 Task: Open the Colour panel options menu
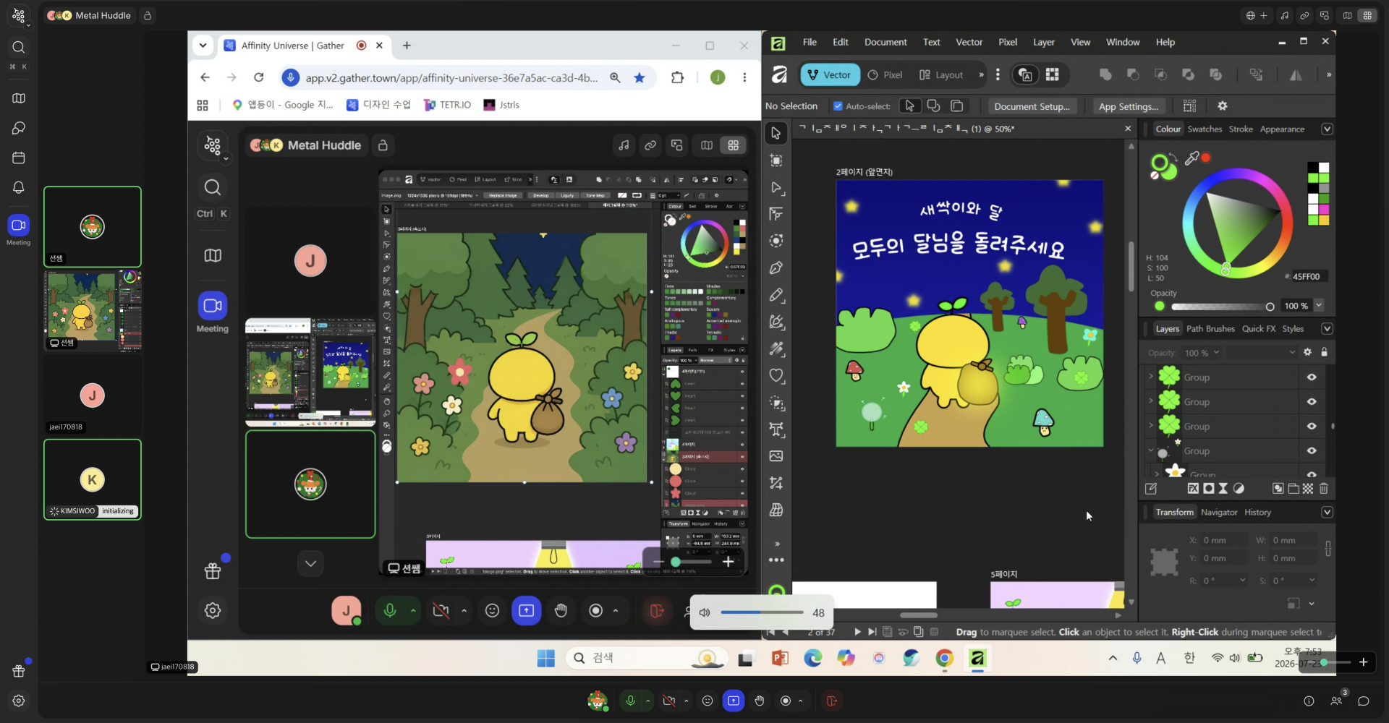point(1327,129)
